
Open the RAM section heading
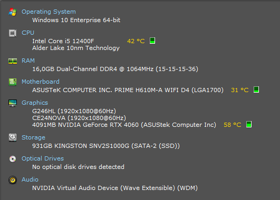(28, 61)
